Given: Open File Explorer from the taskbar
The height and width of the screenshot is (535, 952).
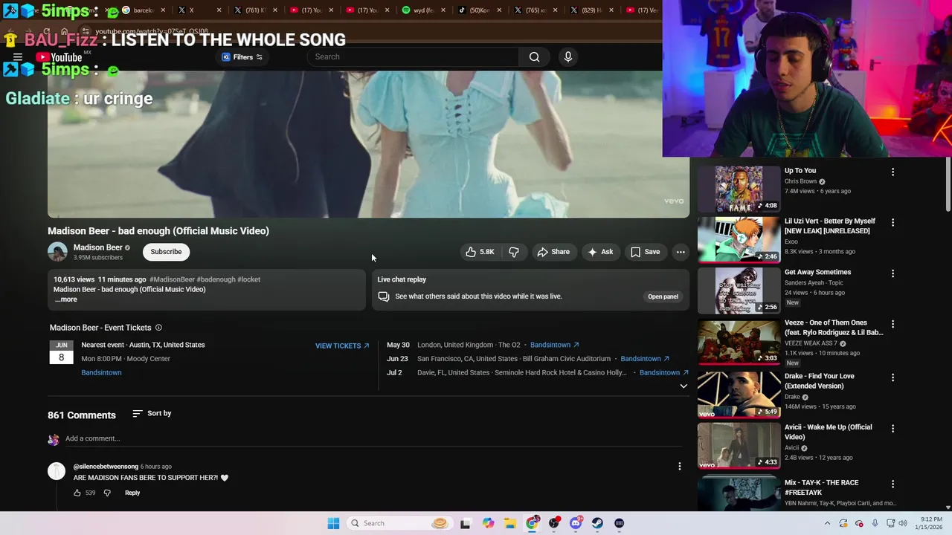Looking at the screenshot, I should [510, 523].
